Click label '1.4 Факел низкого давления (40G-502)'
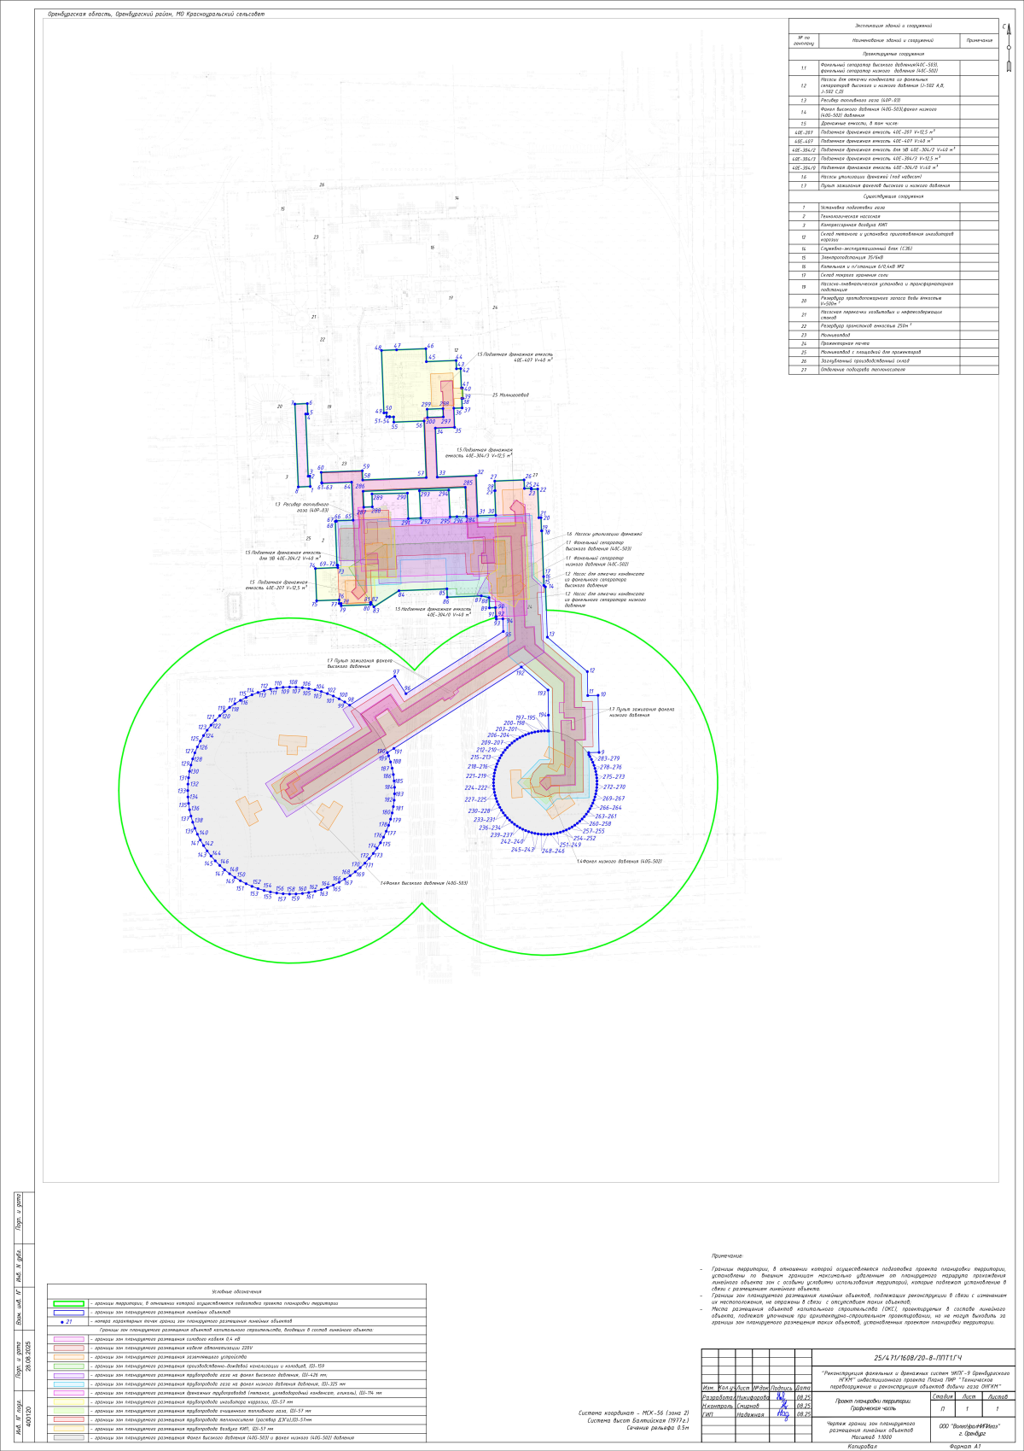 (x=619, y=862)
